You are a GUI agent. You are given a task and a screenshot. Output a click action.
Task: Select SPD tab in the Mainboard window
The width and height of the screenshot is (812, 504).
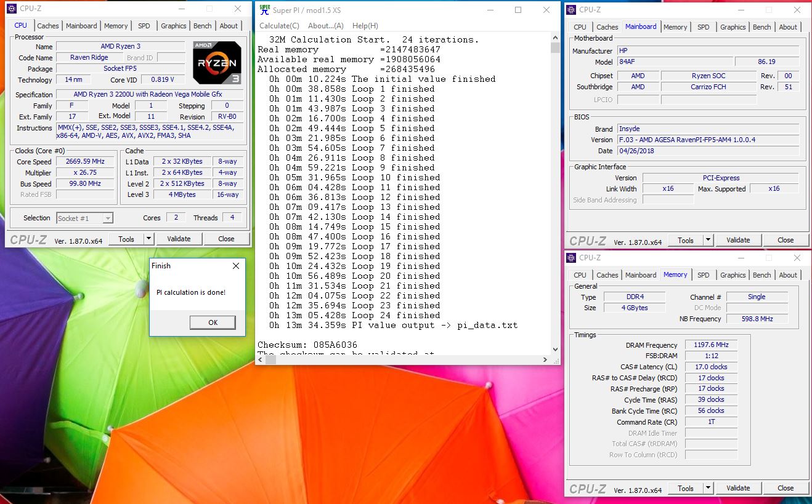click(x=703, y=27)
